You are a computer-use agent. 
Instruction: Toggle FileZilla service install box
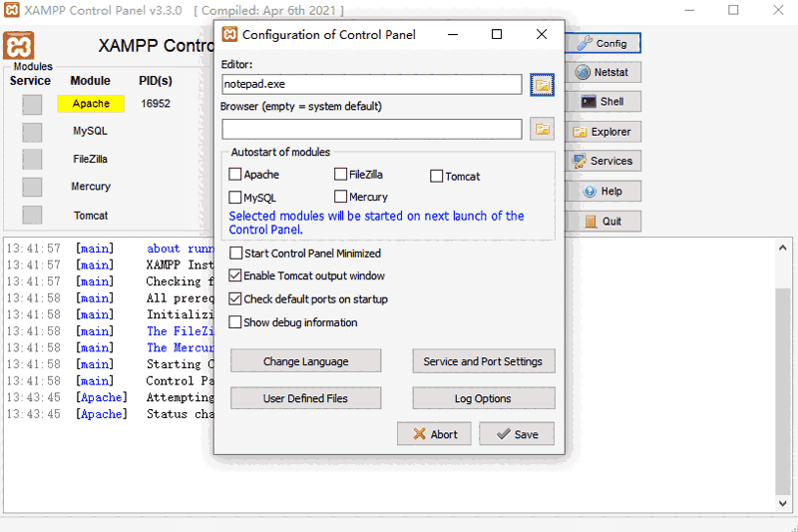click(32, 160)
